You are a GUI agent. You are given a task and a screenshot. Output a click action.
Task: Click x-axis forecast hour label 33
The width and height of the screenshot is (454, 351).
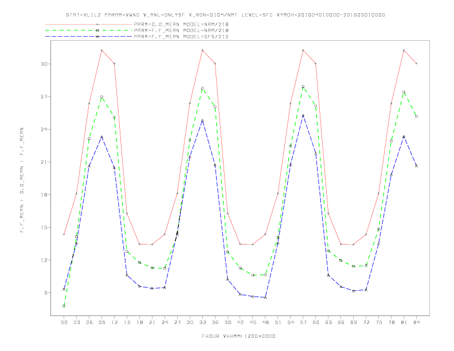click(x=202, y=322)
